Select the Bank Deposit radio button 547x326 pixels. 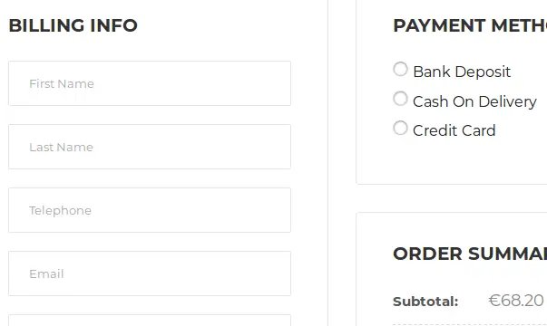click(x=400, y=69)
